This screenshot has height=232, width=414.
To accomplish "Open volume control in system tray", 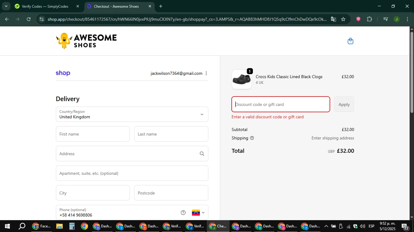I will point(363,226).
